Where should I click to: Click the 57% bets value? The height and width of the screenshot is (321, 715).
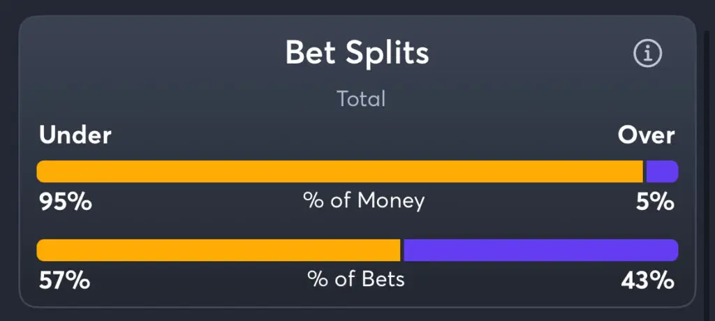pos(64,281)
